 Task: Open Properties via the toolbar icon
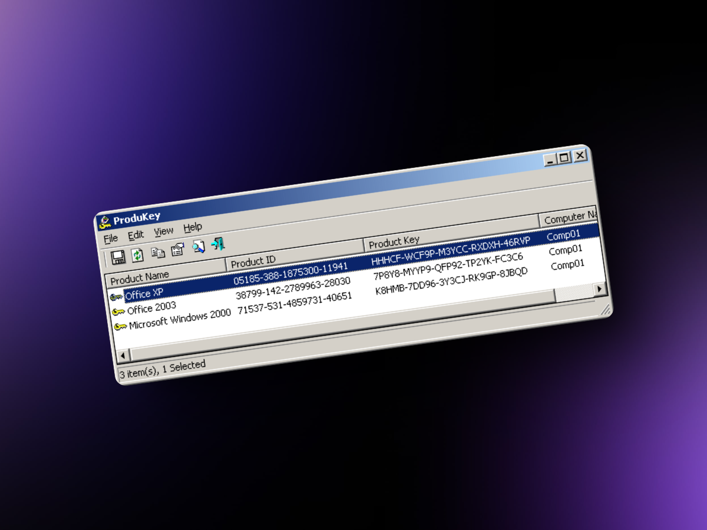point(178,250)
